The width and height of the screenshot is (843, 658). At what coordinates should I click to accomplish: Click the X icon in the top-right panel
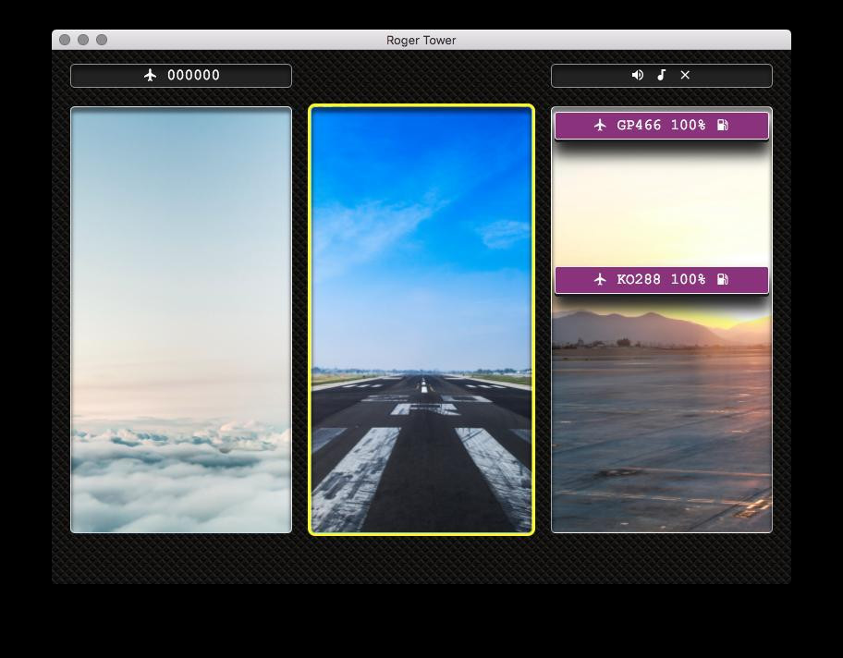[x=685, y=75]
